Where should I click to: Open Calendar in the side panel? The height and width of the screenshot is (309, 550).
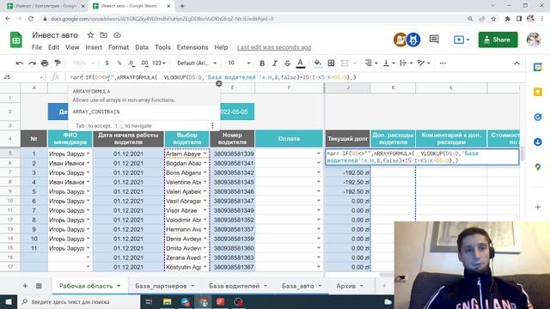(x=538, y=67)
